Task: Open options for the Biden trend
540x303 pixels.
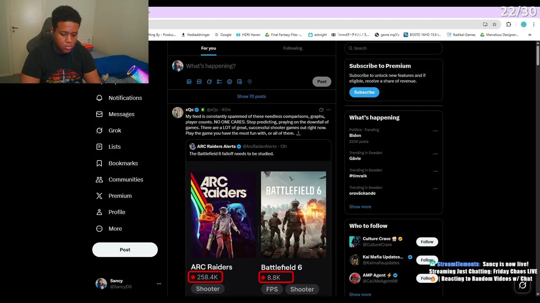Action: [435, 131]
